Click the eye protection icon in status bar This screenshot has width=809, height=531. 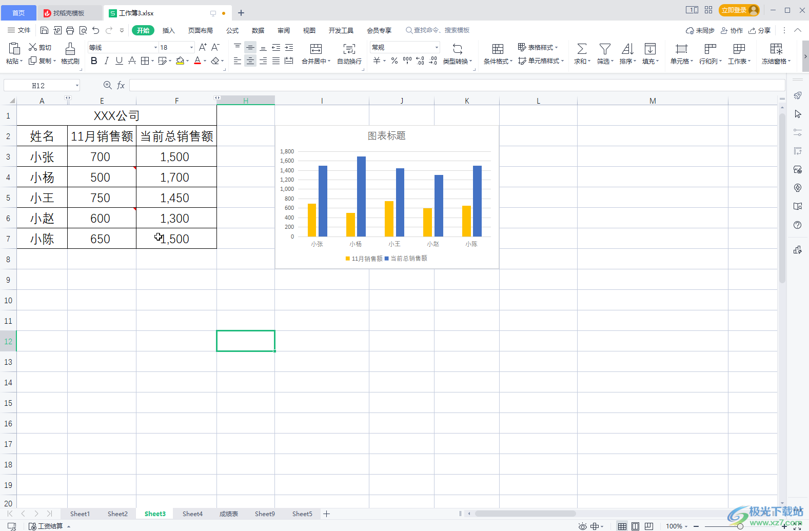582,526
